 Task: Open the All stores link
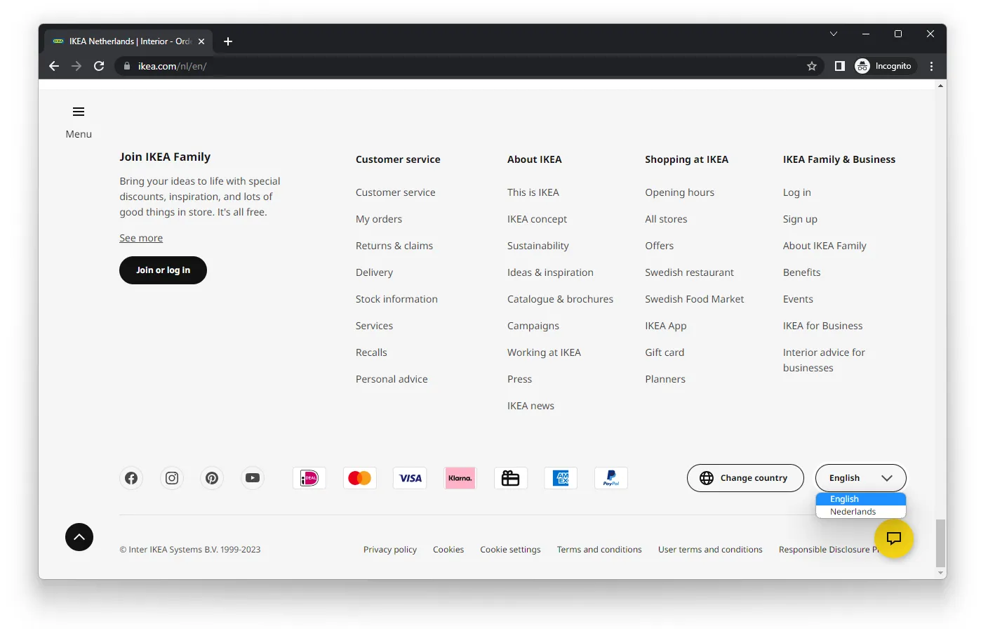pos(666,219)
